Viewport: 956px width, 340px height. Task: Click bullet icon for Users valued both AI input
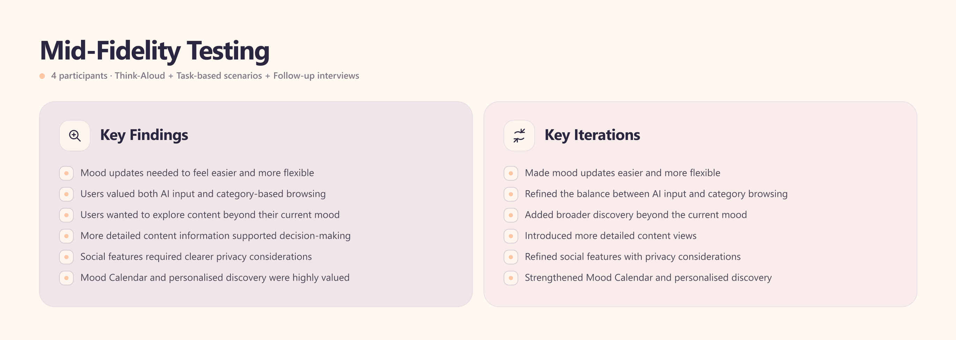[x=66, y=194]
